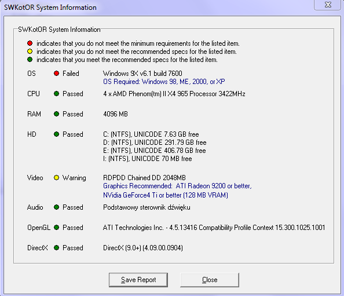The width and height of the screenshot is (344, 296).
Task: Click the 'Warning' status text for Video
Action: coord(74,178)
